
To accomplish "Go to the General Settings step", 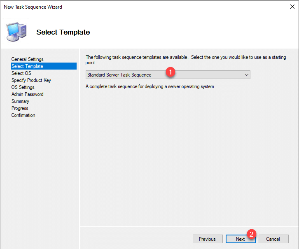I will [27, 59].
